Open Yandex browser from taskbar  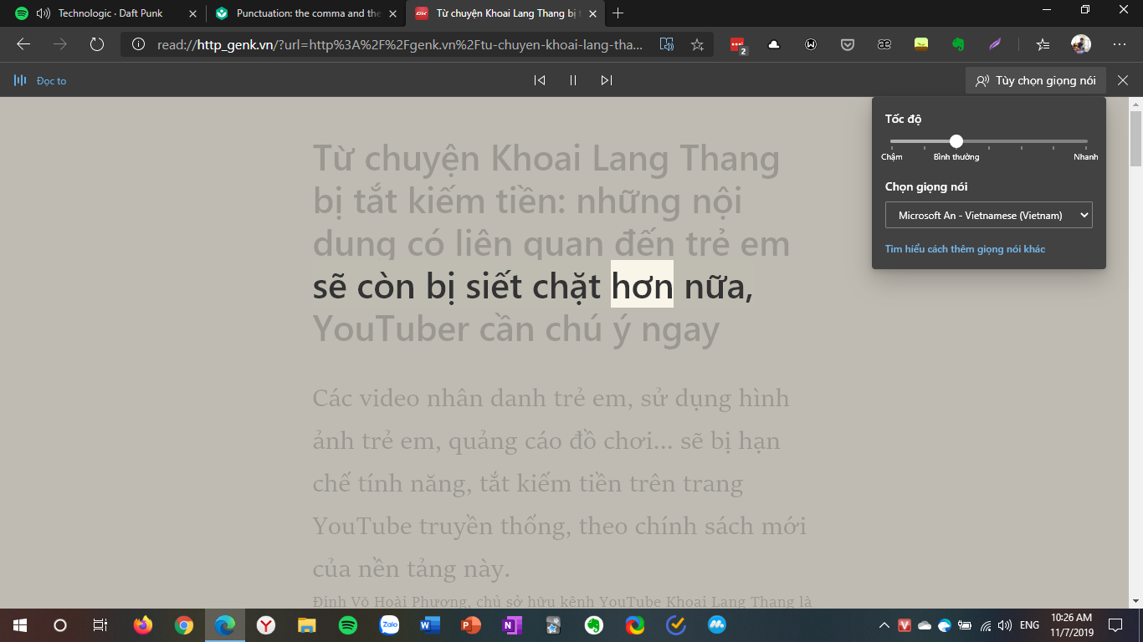[266, 625]
